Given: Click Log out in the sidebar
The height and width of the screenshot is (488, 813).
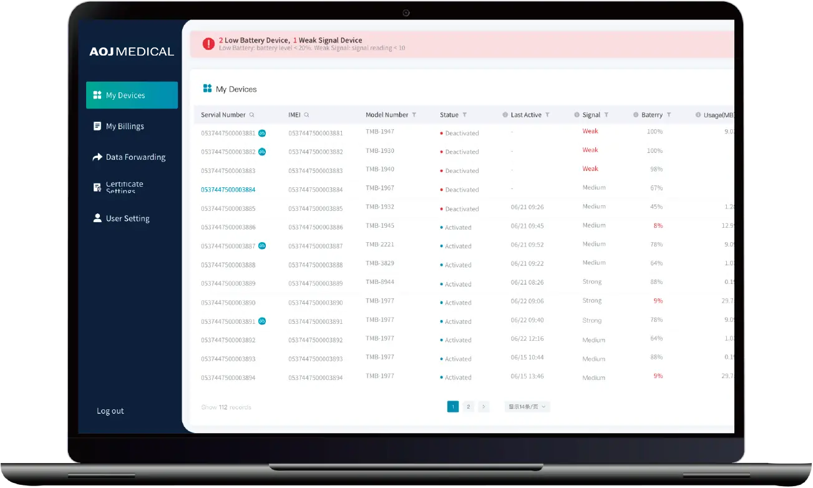Looking at the screenshot, I should click(x=110, y=411).
